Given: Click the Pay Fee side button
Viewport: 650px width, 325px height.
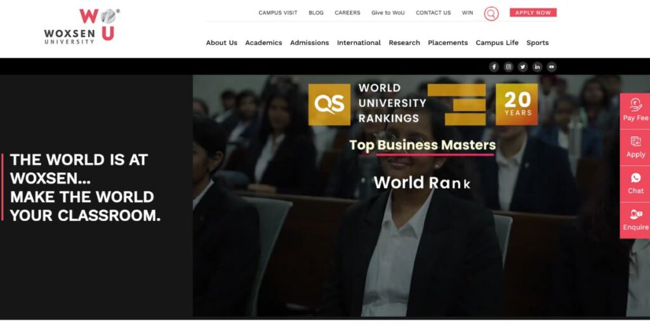Looking at the screenshot, I should [635, 110].
